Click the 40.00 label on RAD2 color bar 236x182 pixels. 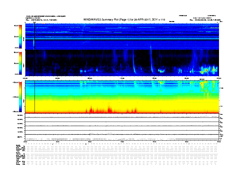pyautogui.click(x=16, y=26)
